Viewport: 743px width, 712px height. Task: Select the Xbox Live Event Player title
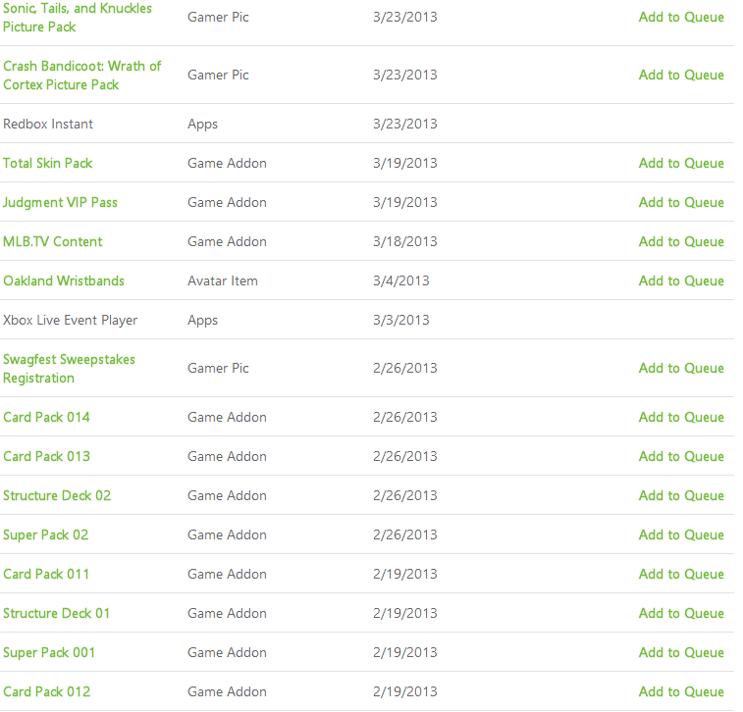(70, 321)
